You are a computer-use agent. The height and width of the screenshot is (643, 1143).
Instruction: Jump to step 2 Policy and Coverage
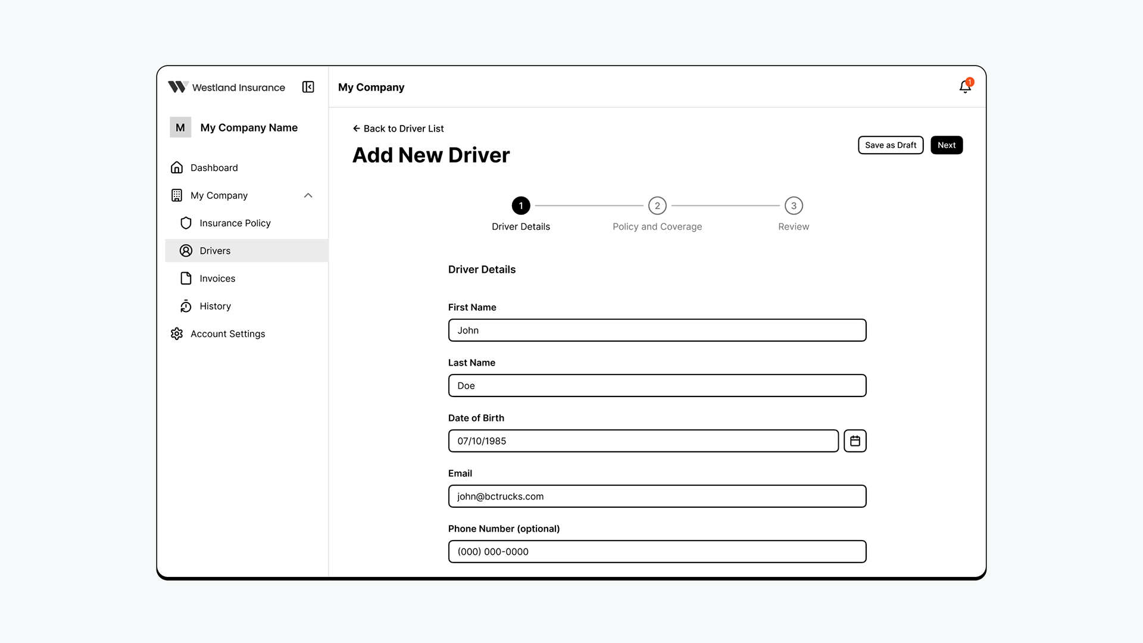(657, 206)
